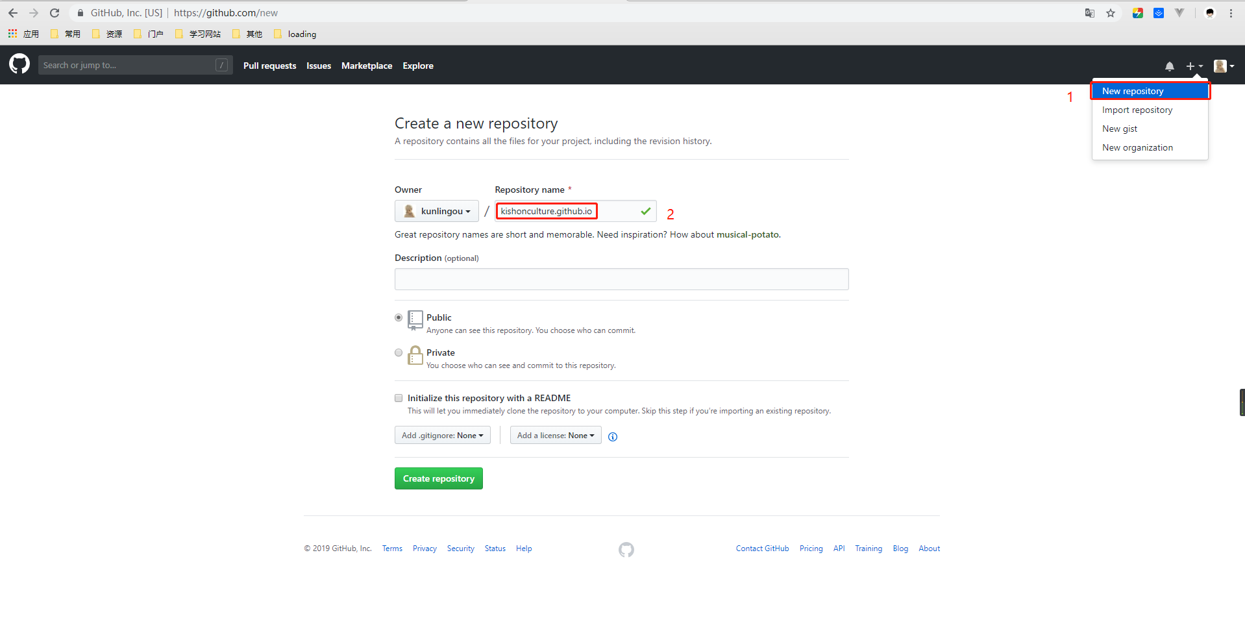Open the kunlingou owner dropdown
This screenshot has width=1245, height=629.
[x=437, y=211]
